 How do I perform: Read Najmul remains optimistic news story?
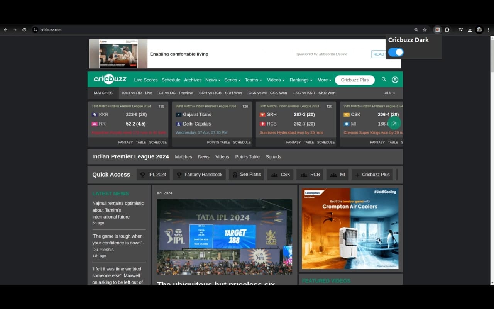[118, 210]
